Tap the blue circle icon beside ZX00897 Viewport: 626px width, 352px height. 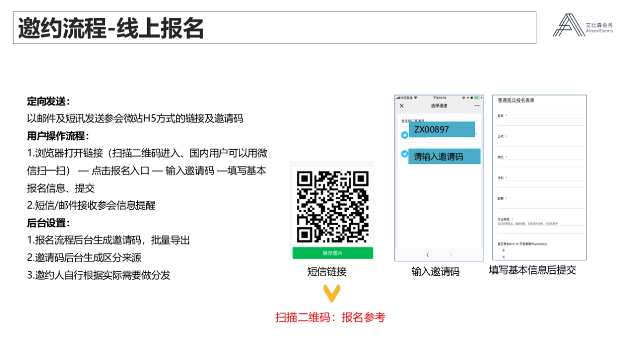[404, 134]
